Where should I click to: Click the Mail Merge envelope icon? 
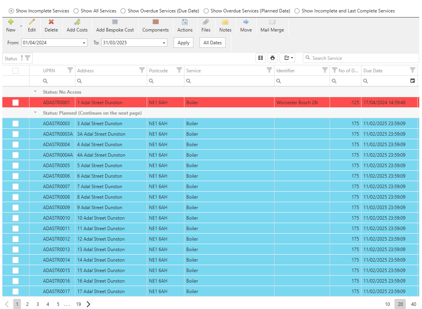pyautogui.click(x=272, y=22)
